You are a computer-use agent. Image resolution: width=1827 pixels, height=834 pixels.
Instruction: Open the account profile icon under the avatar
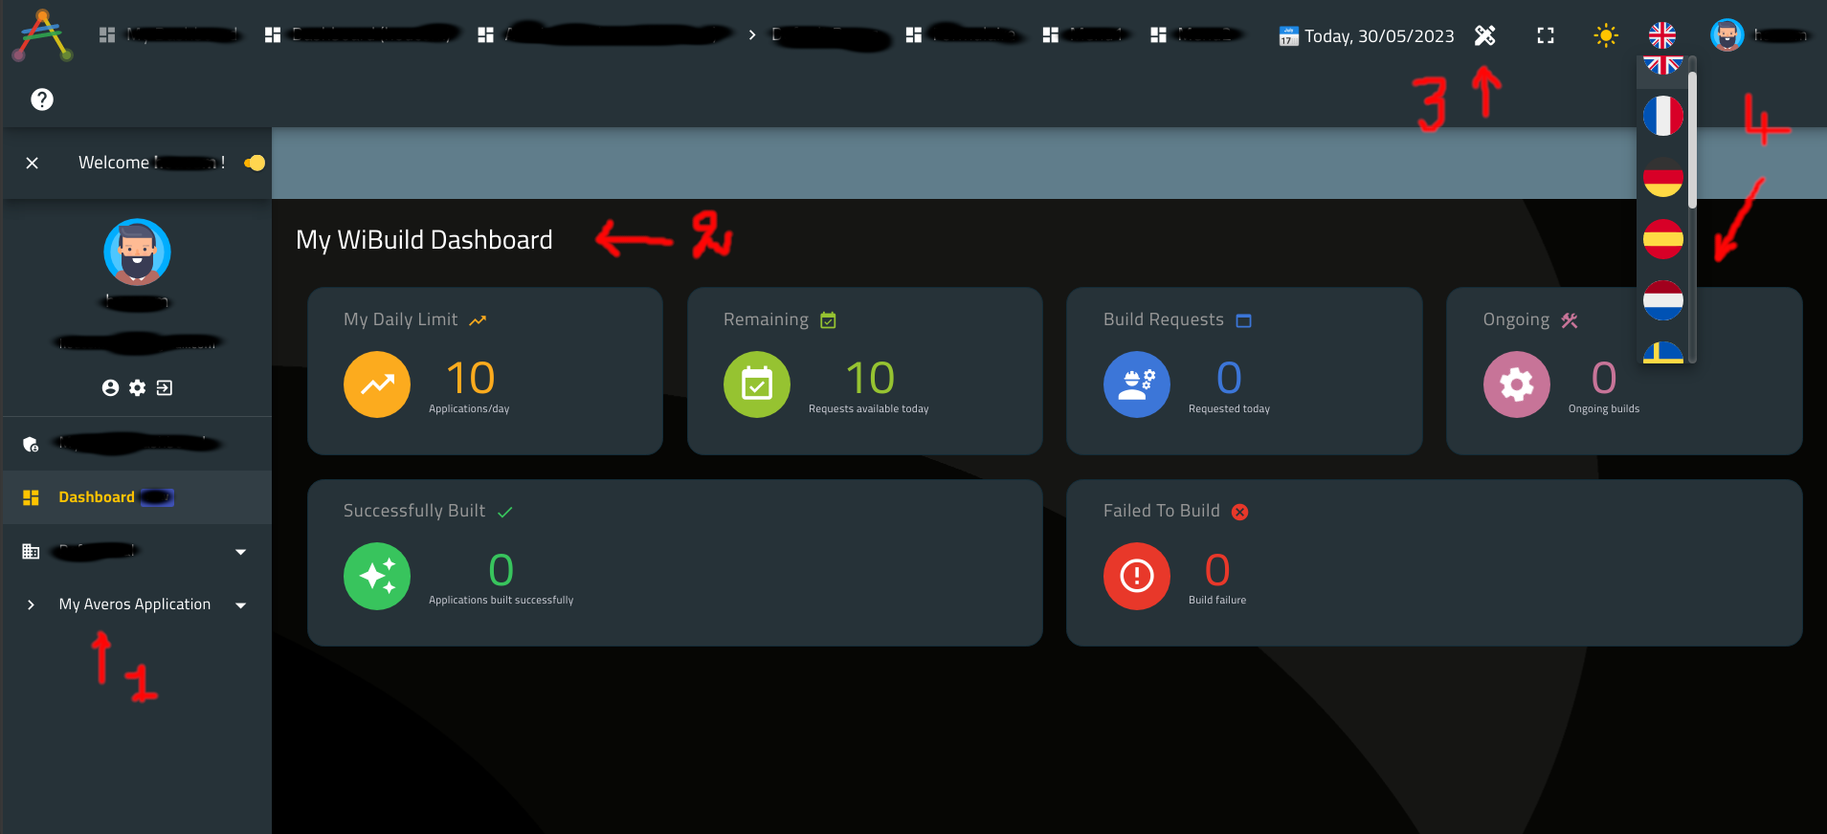click(x=110, y=387)
